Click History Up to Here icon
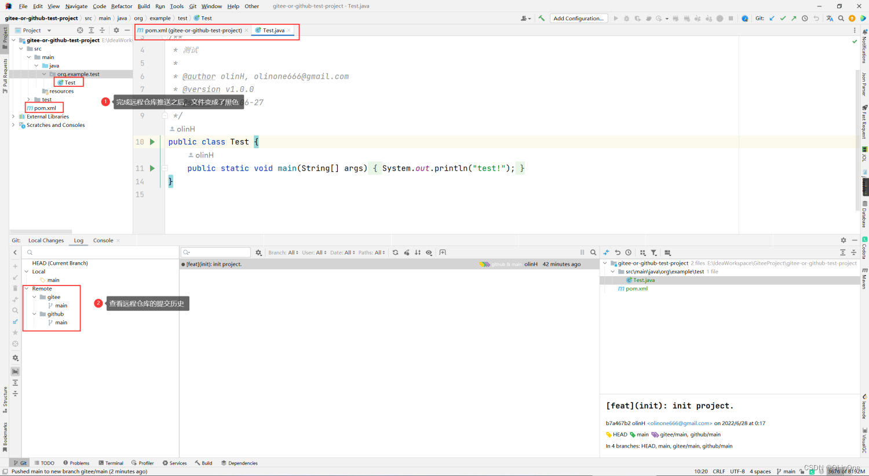This screenshot has width=869, height=476. click(629, 252)
